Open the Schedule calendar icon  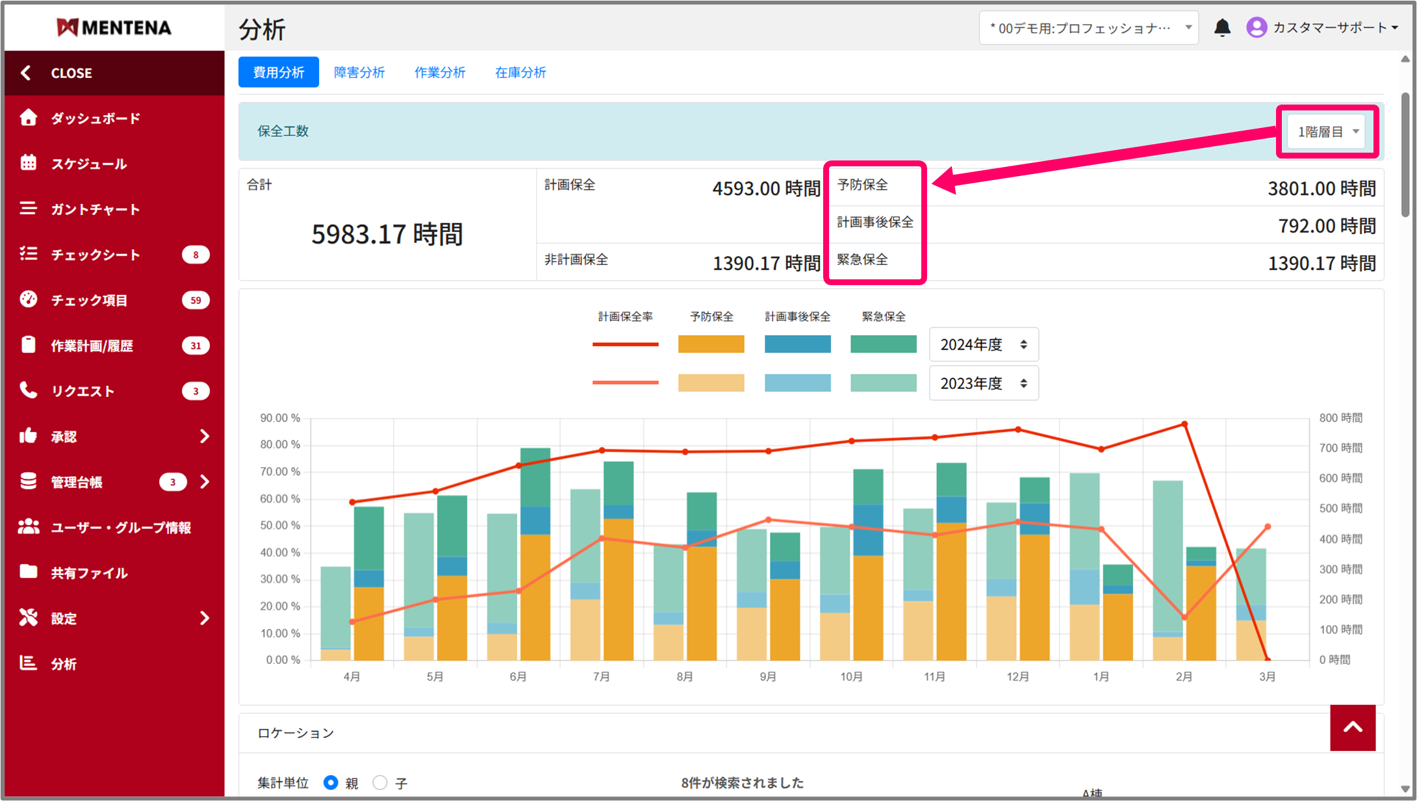(28, 163)
